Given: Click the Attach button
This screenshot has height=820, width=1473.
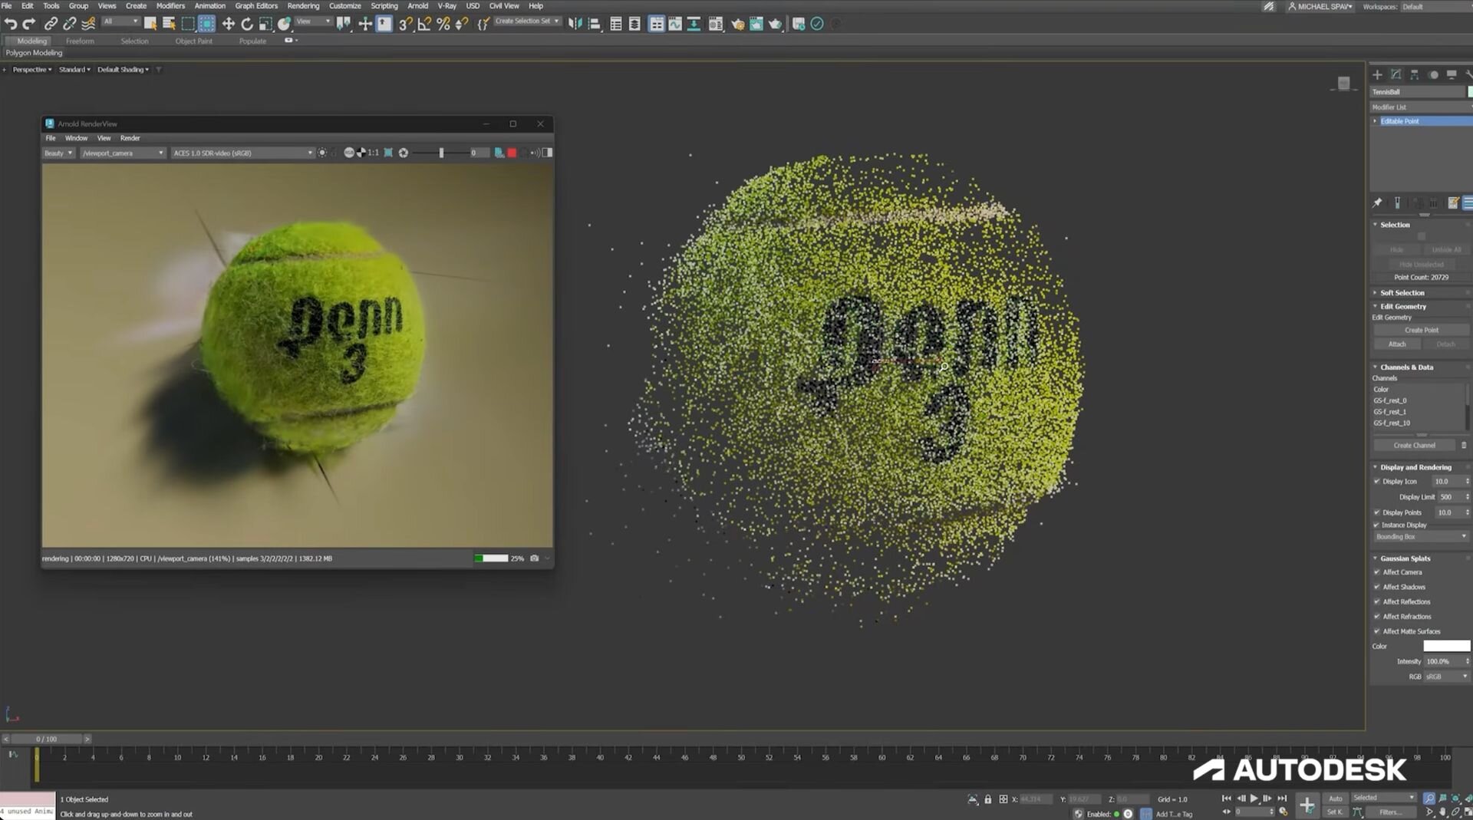Looking at the screenshot, I should pos(1396,344).
